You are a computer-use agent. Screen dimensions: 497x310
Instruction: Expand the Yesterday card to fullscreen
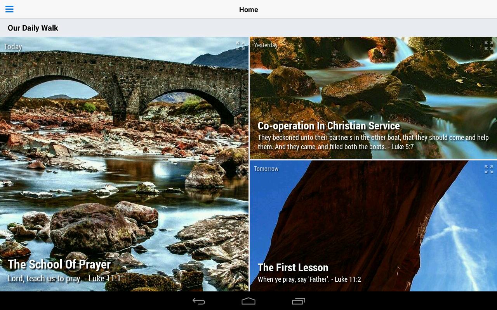click(x=488, y=46)
